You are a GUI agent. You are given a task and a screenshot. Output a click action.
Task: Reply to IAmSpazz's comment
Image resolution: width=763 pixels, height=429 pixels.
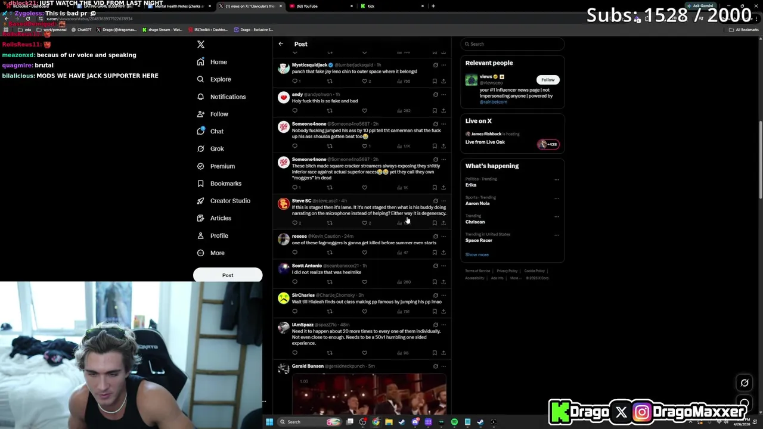point(294,353)
